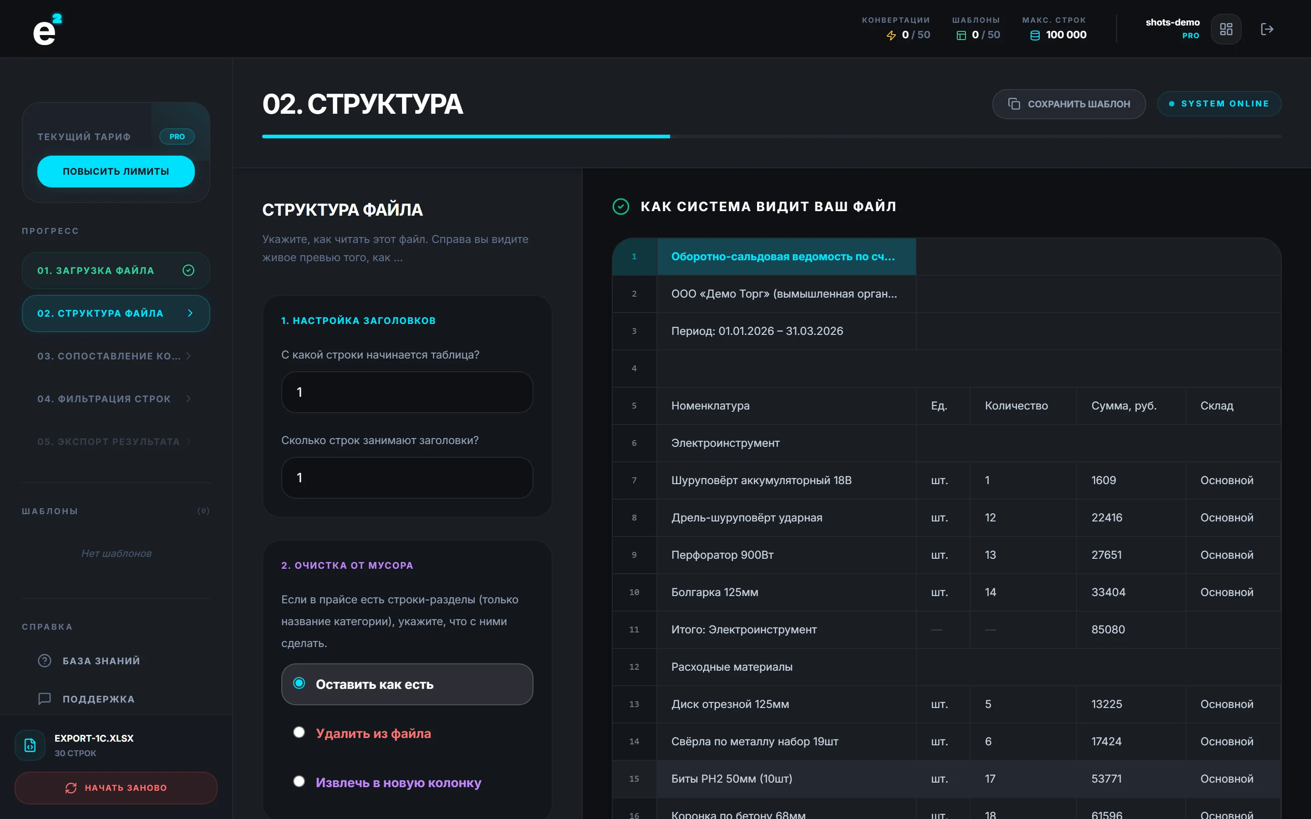Open the 'База знаний' link

[102, 661]
